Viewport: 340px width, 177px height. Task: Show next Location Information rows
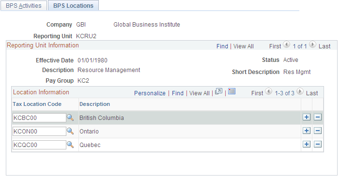[x=300, y=91]
